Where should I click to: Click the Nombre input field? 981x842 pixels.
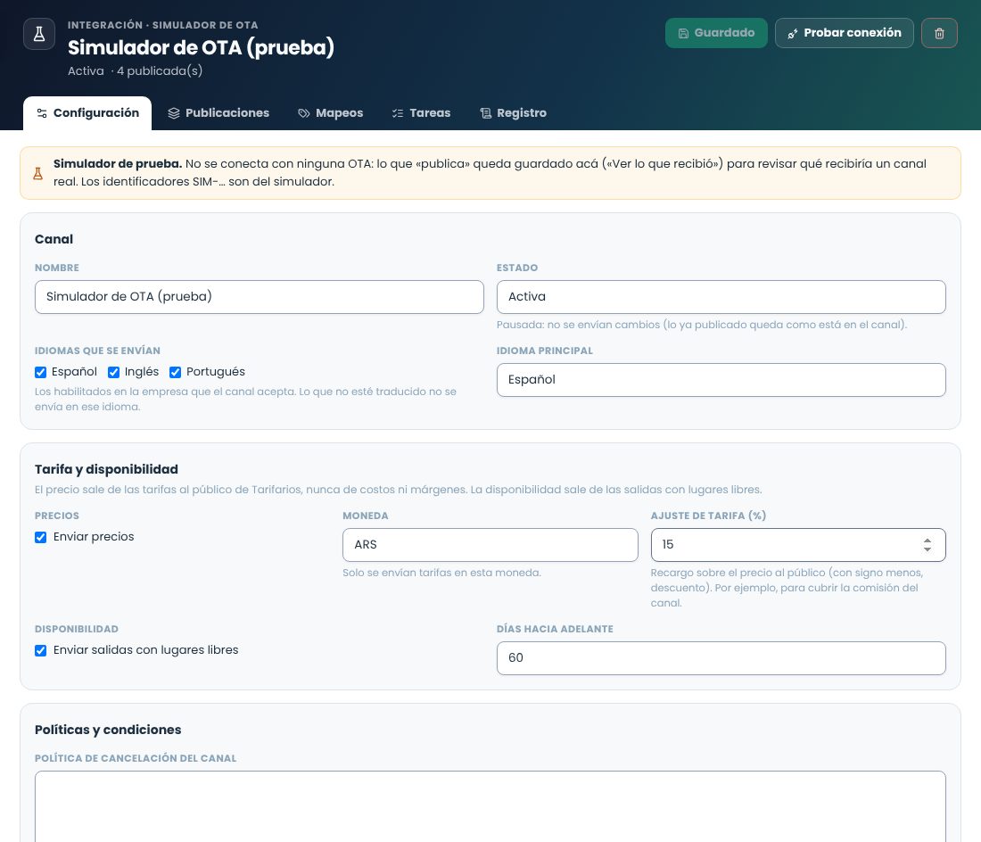[259, 297]
